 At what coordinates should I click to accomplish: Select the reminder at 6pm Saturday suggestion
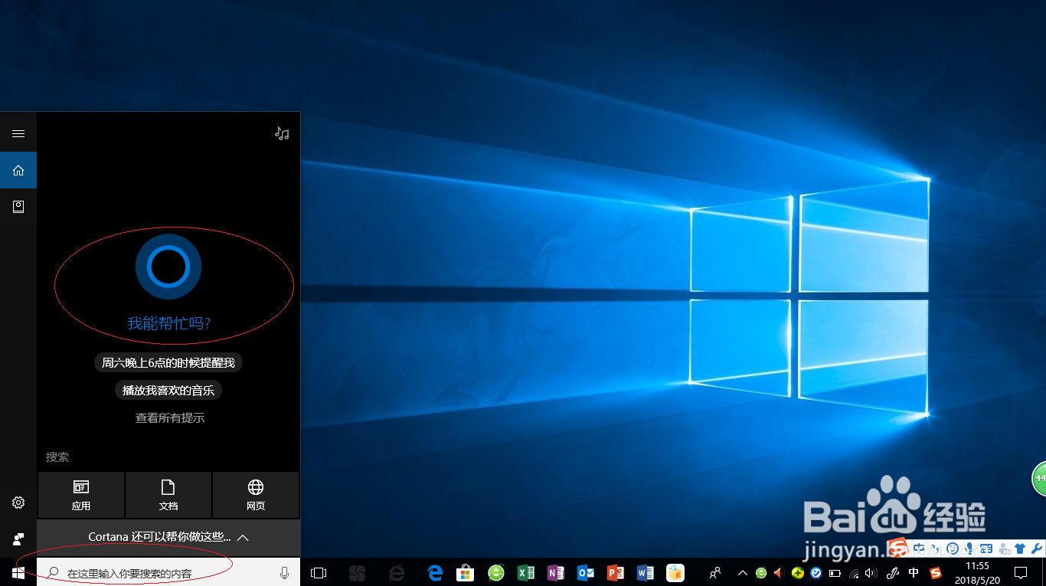(x=168, y=362)
